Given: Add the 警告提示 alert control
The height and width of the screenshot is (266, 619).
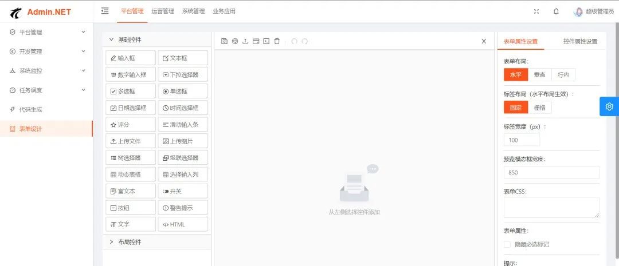Looking at the screenshot, I should (183, 208).
